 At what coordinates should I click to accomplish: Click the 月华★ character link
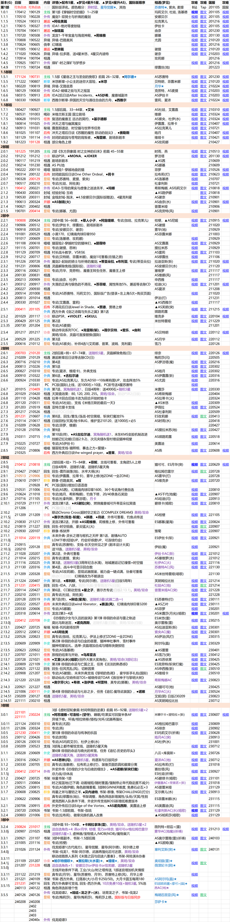click(x=159, y=86)
